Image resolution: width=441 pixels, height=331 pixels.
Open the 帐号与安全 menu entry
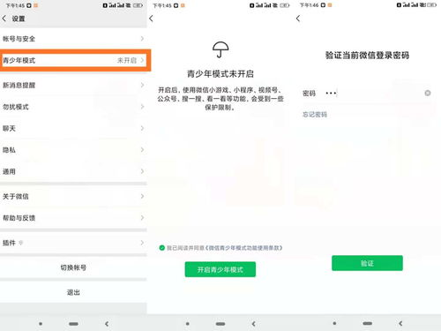tap(73, 39)
